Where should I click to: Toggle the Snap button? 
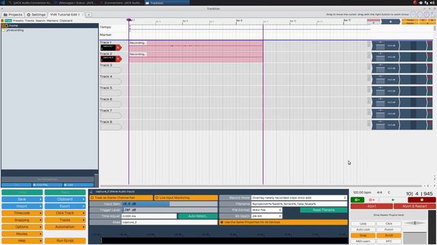[x=363, y=235]
